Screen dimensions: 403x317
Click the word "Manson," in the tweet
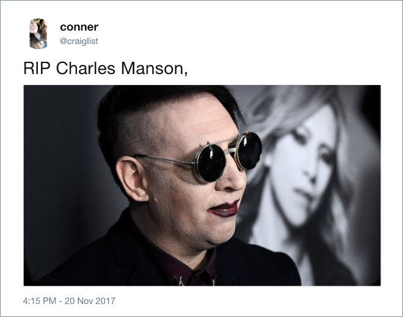[x=154, y=69]
